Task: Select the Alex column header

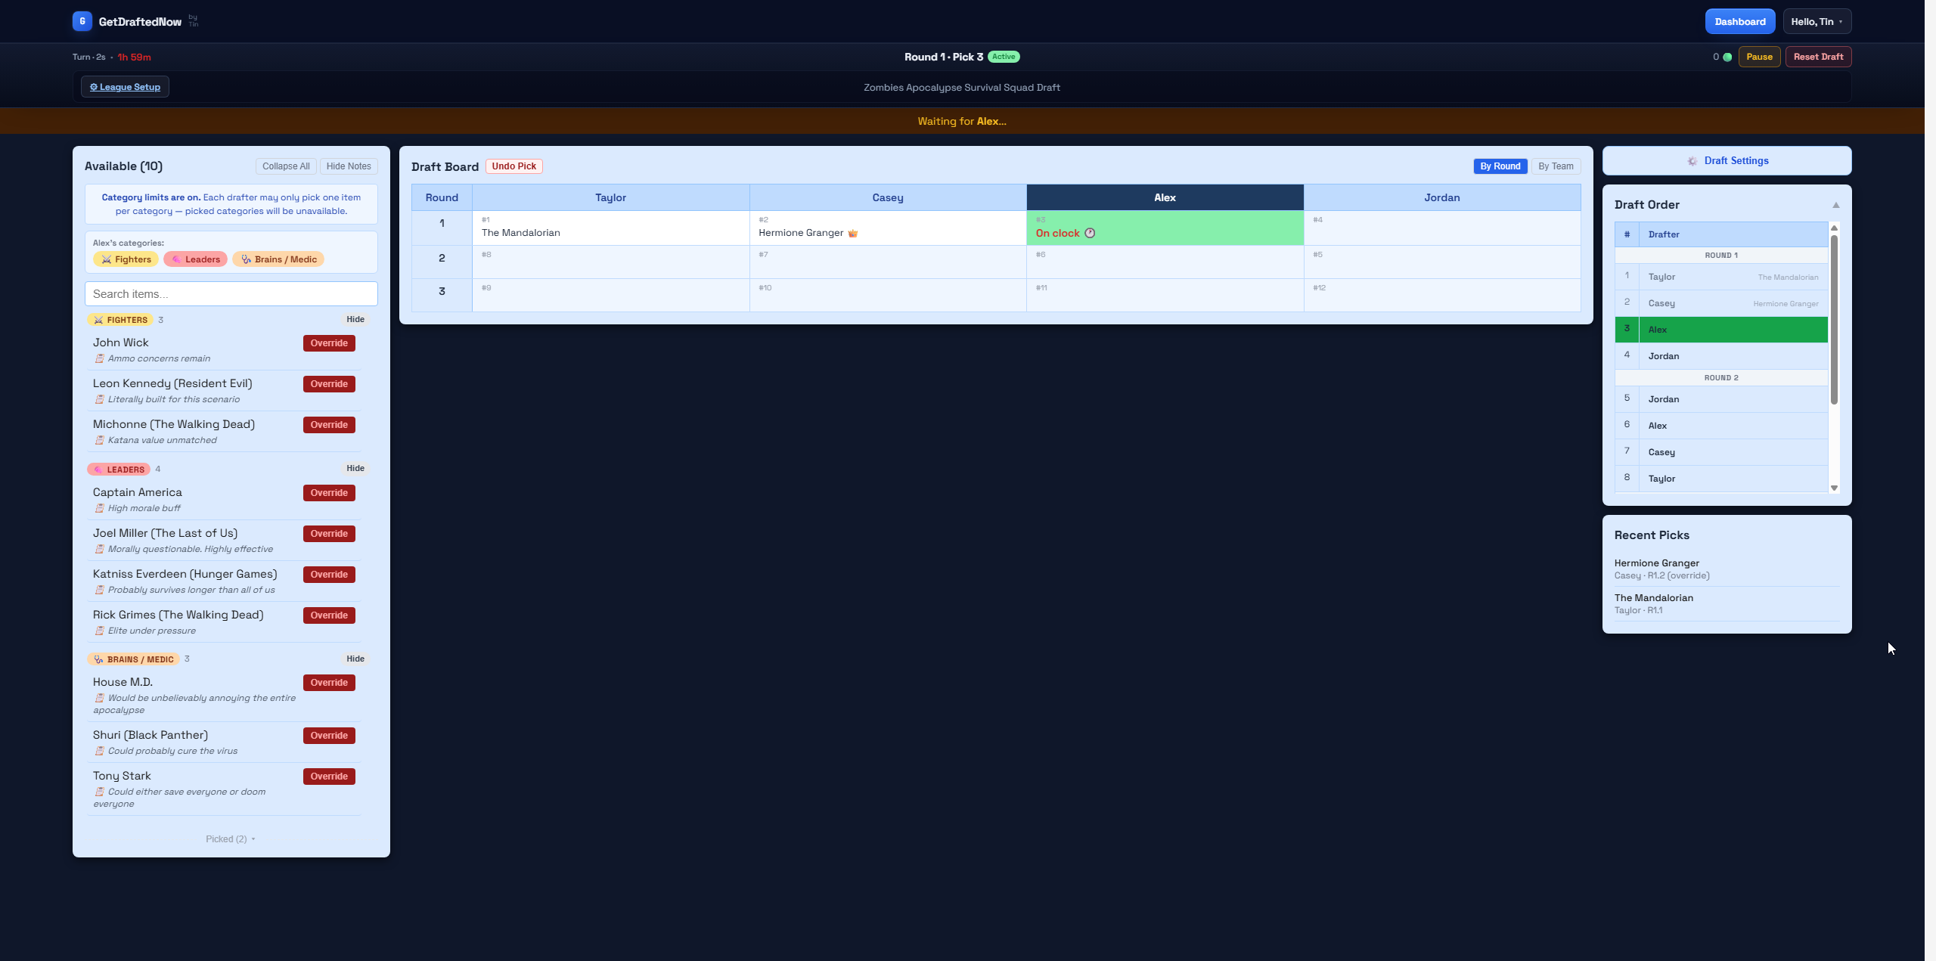Action: coord(1165,197)
